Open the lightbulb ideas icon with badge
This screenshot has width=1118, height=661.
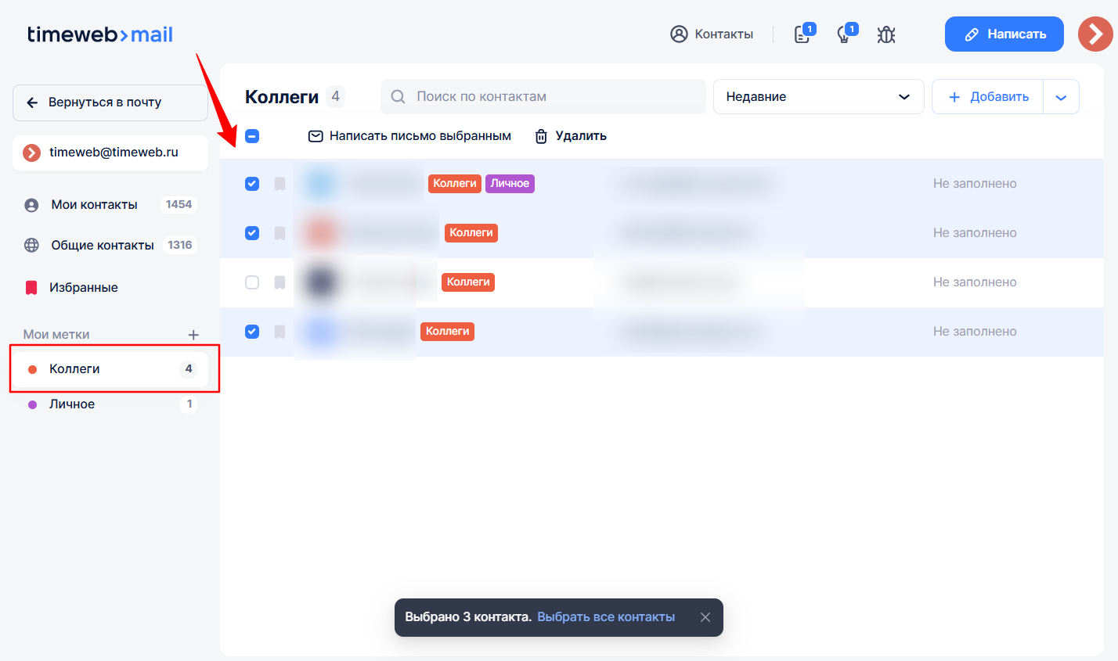845,34
